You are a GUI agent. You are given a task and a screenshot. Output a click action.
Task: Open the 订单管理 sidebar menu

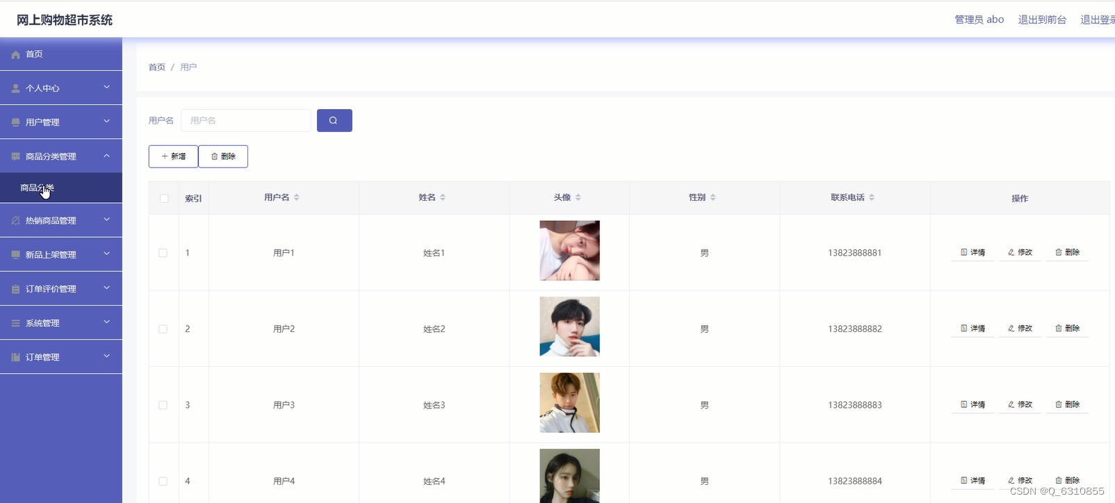61,357
